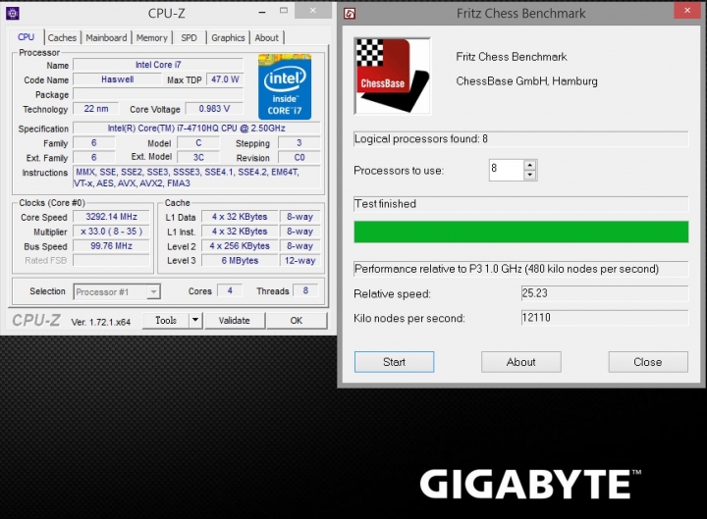The width and height of the screenshot is (707, 519).
Task: Switch to the CPU tab
Action: pyautogui.click(x=26, y=37)
